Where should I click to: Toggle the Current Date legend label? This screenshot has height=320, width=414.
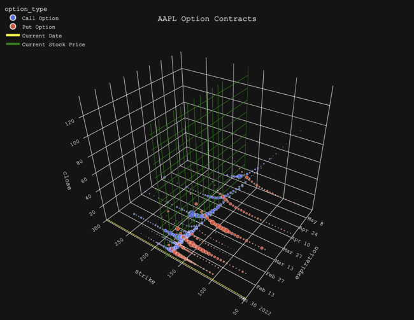[x=41, y=36]
